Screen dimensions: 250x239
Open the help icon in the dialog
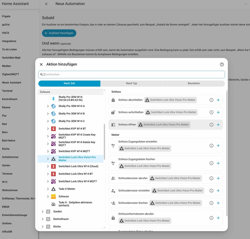coord(222,64)
